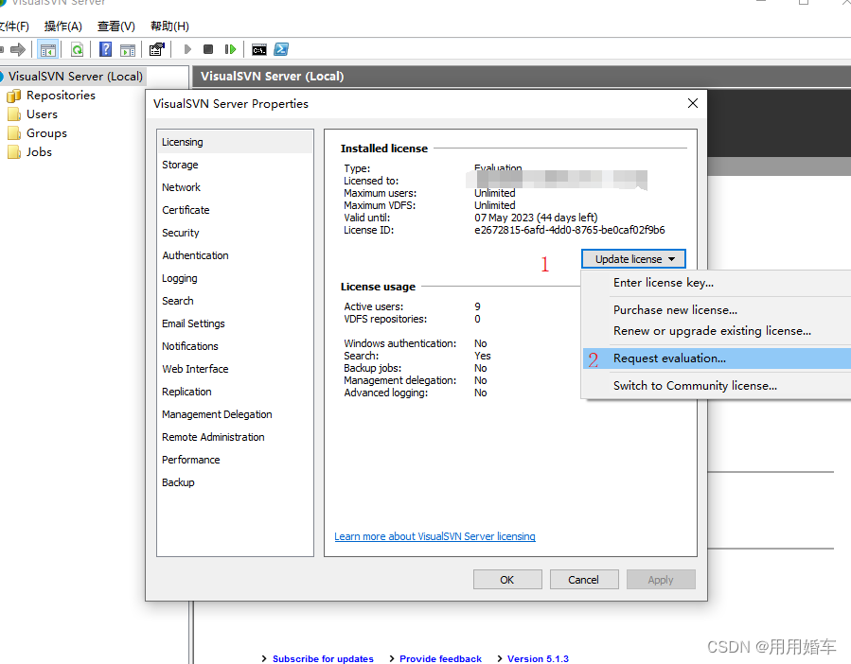Open the 查看(V) menu
Image resolution: width=851 pixels, height=664 pixels.
tap(116, 26)
